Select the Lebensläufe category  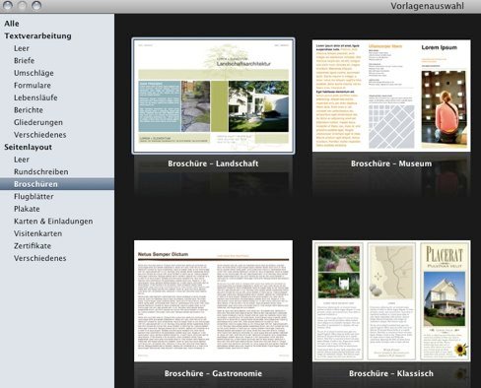[35, 97]
